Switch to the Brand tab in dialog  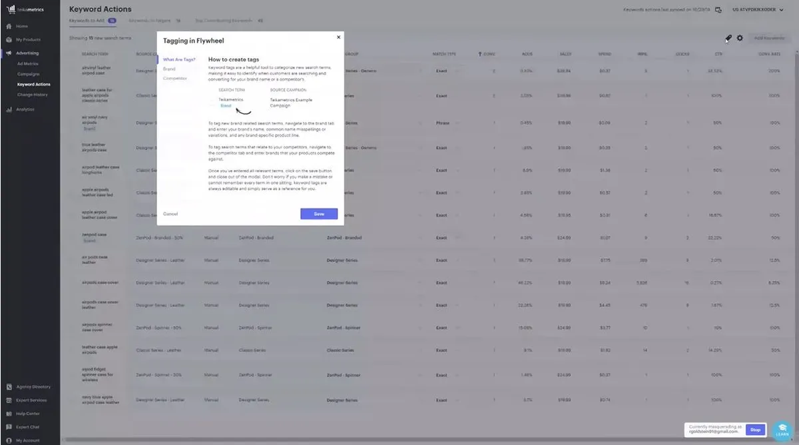point(169,69)
